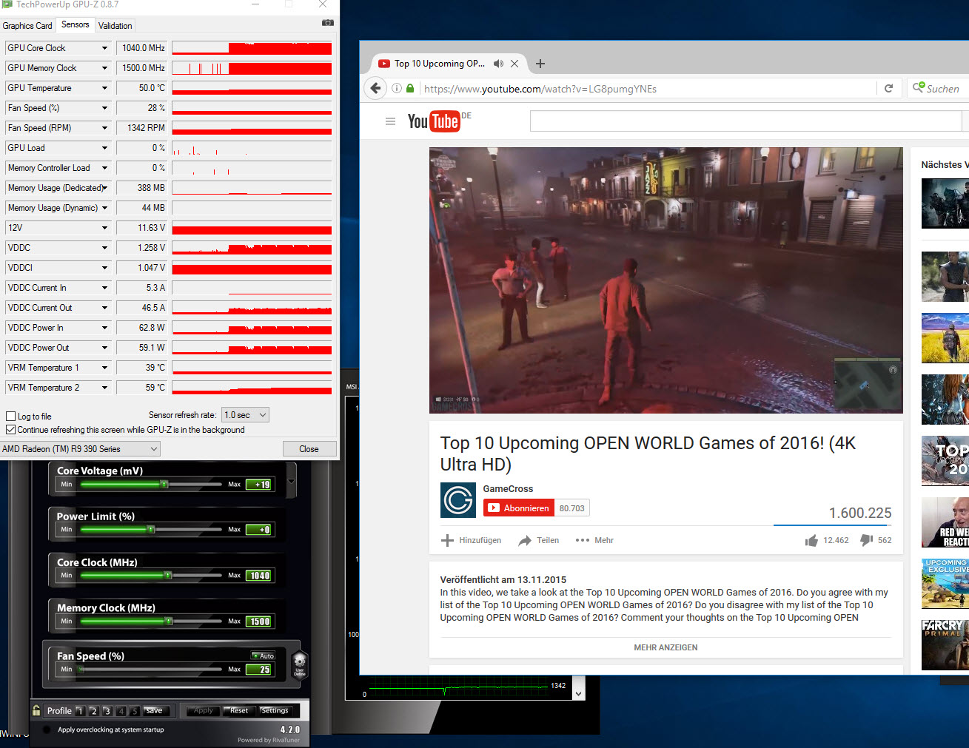969x748 pixels.
Task: Expand GPU Load sensor dropdown
Action: coord(104,148)
